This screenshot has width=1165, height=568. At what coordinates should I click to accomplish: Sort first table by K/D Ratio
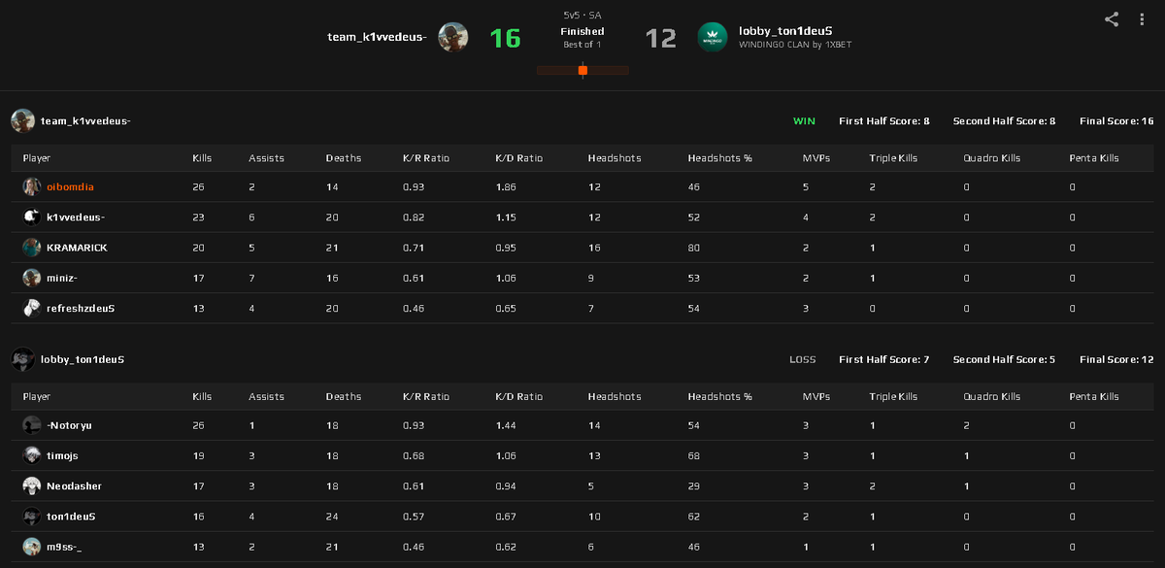(519, 158)
